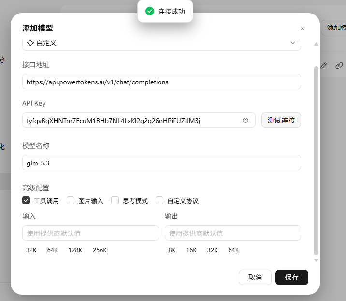Enable the 自定义协议 checkbox
Image resolution: width=346 pixels, height=301 pixels.
pyautogui.click(x=159, y=200)
